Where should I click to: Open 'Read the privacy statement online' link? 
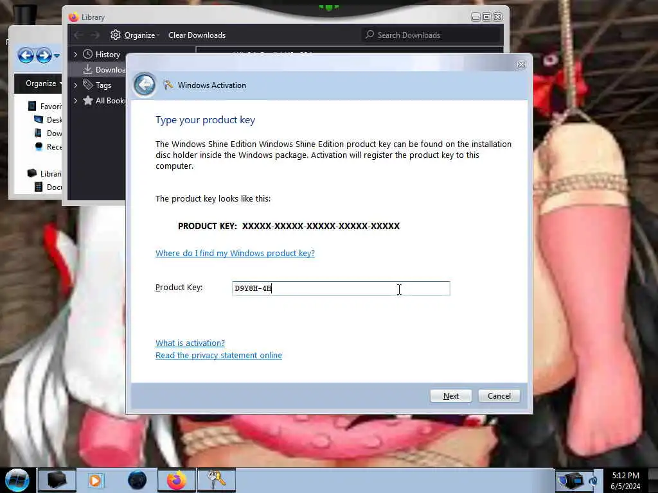pyautogui.click(x=218, y=355)
